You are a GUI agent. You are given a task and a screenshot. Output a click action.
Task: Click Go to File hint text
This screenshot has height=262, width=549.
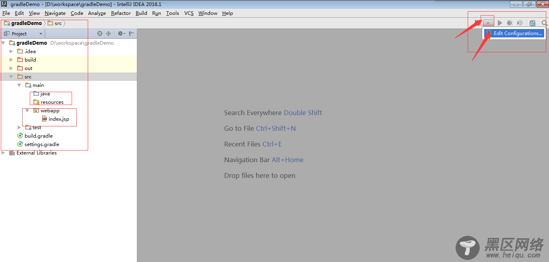pos(260,128)
